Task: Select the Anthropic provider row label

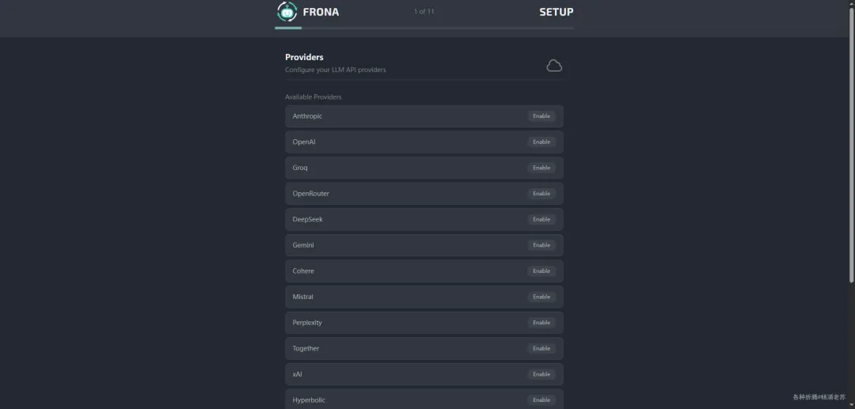Action: (x=307, y=116)
